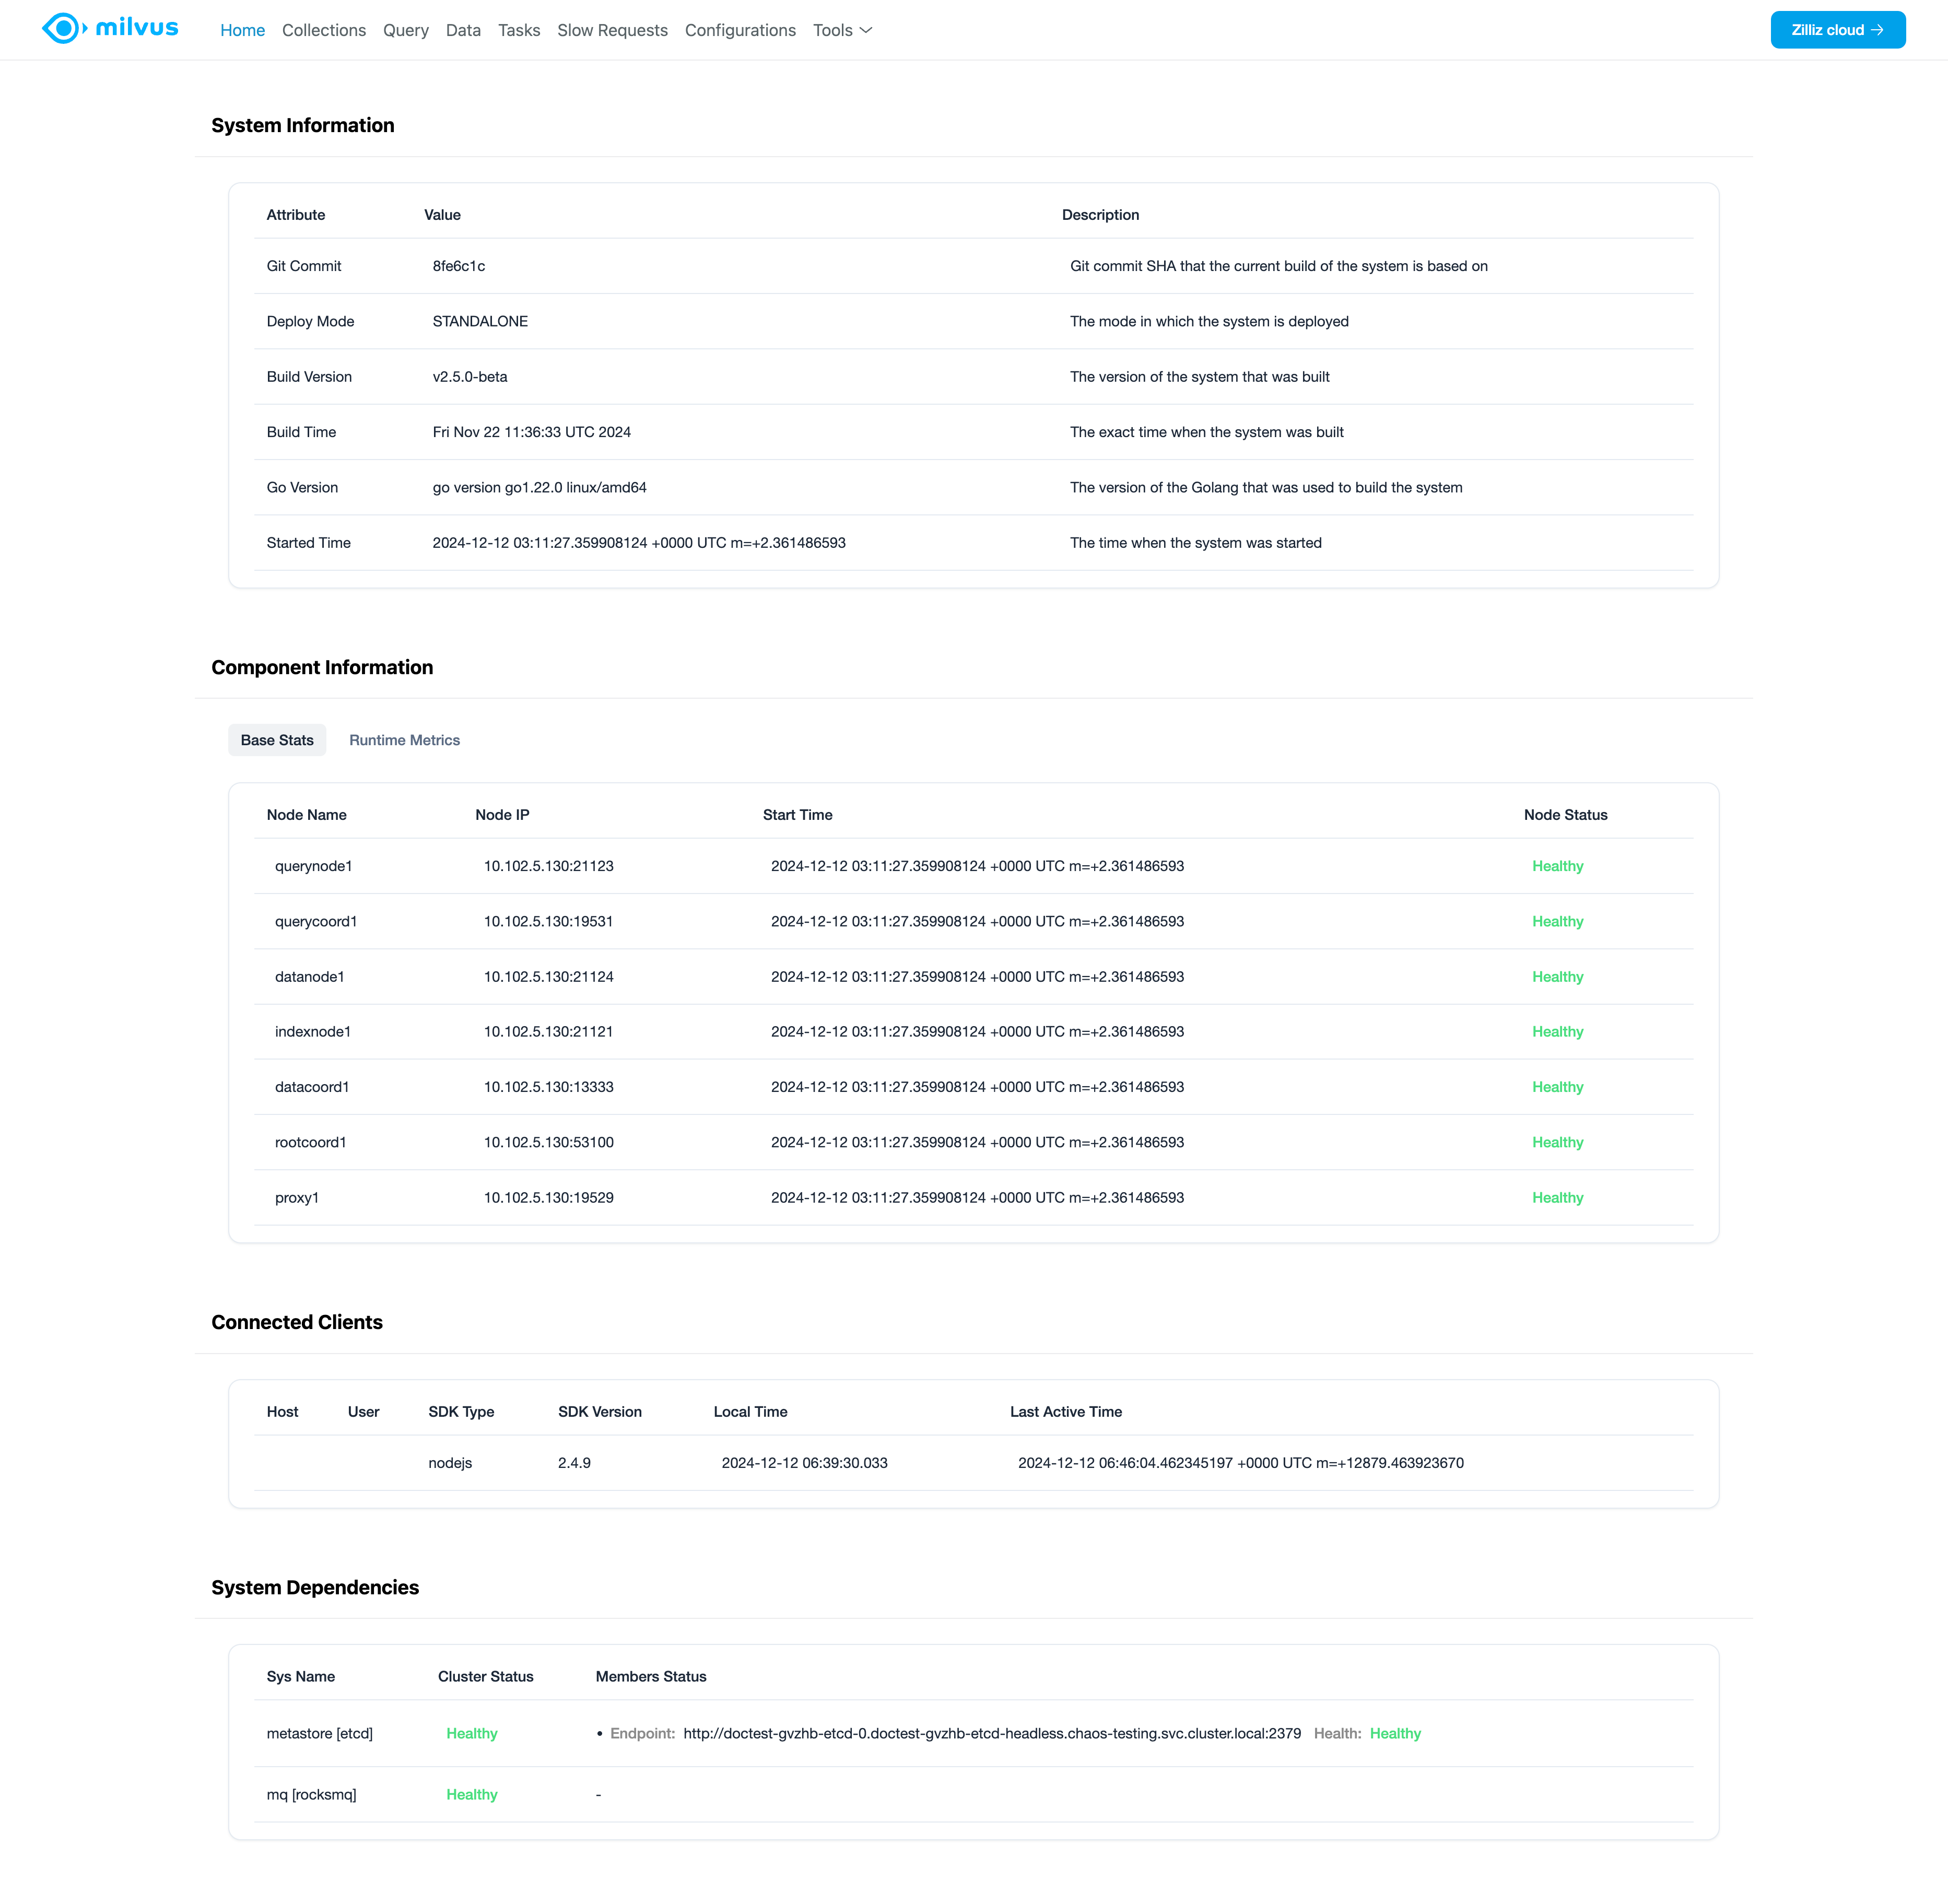Click the arrow on Zilliz cloud button
1948x1904 pixels.
tap(1877, 30)
